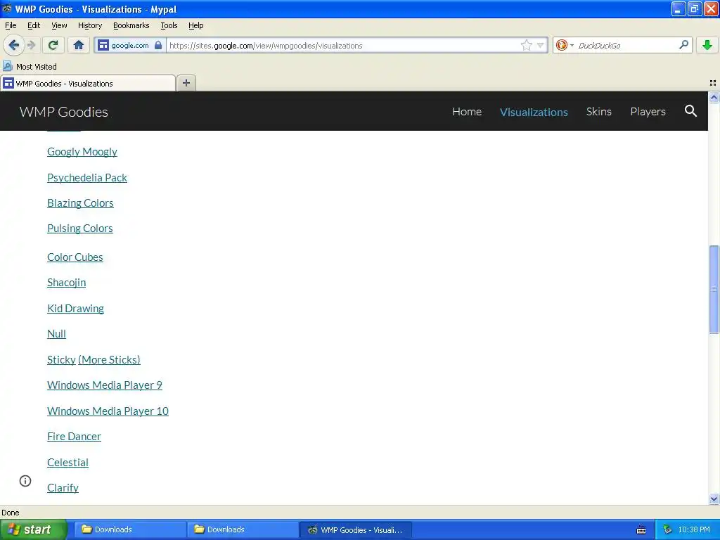Open the Bookmarks menu
This screenshot has width=720, height=540.
131,25
